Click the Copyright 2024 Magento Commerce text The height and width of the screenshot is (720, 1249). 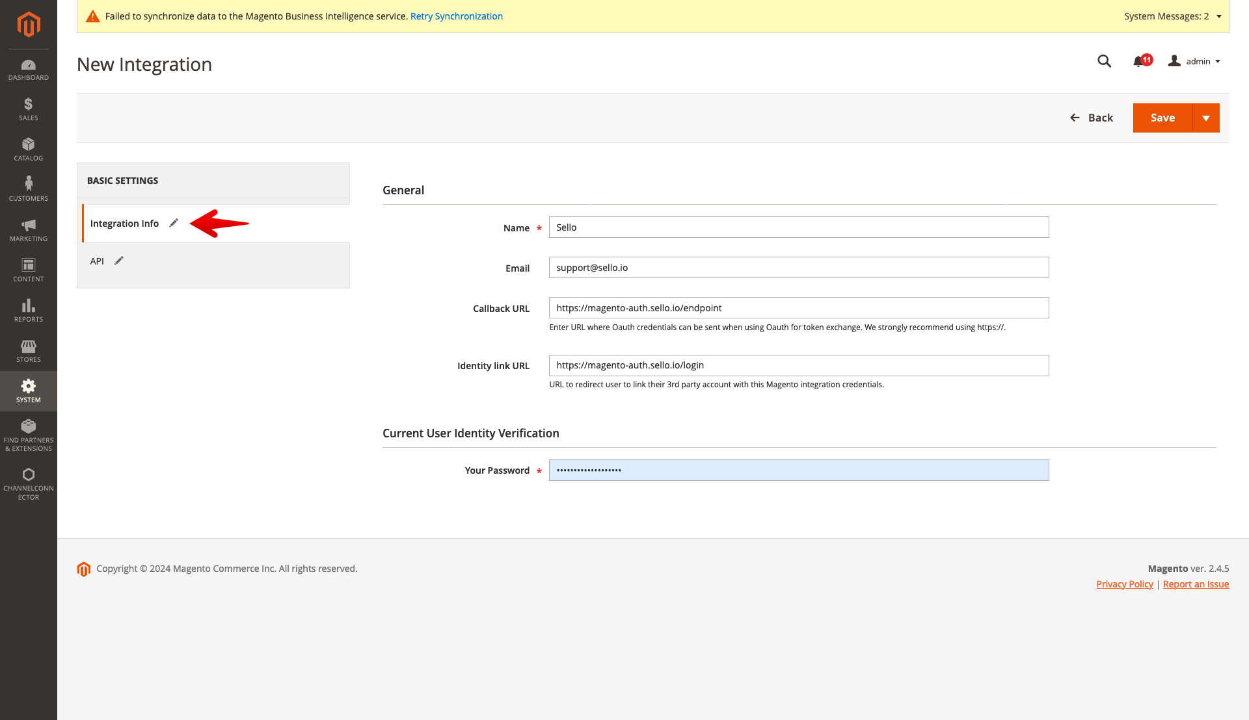[227, 569]
